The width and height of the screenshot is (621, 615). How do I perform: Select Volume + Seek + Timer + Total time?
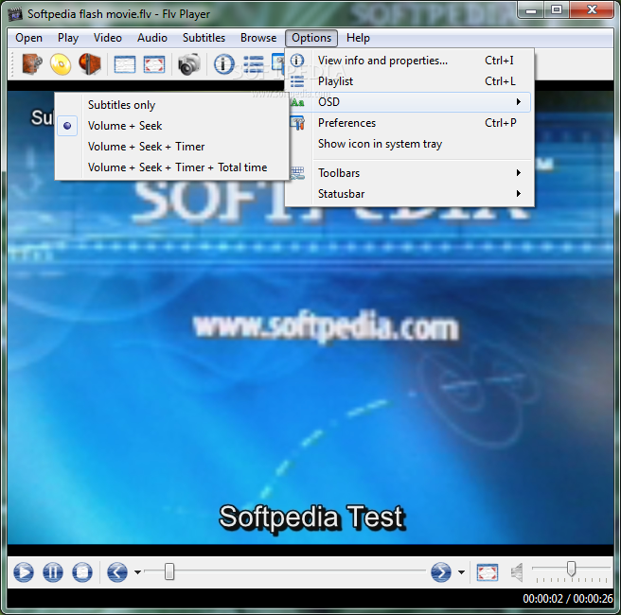[x=171, y=167]
